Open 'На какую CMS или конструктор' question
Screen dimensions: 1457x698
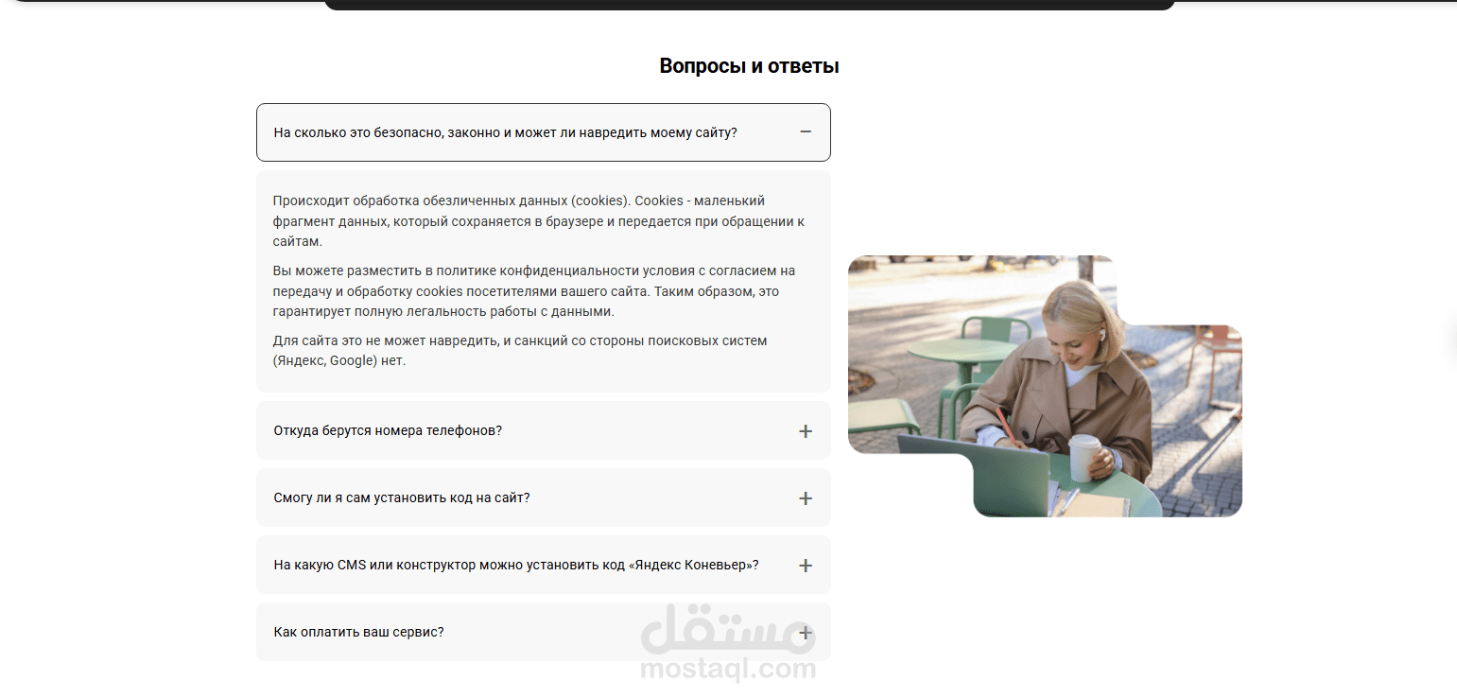[544, 565]
